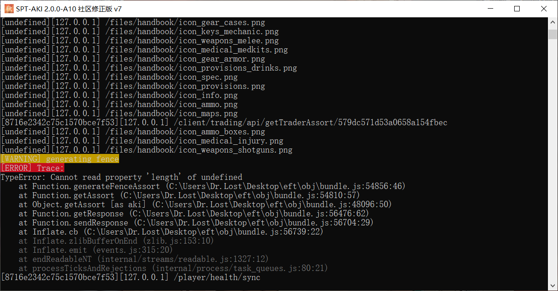The height and width of the screenshot is (291, 558).
Task: Click the scrollbar up arrow
Action: [553, 22]
